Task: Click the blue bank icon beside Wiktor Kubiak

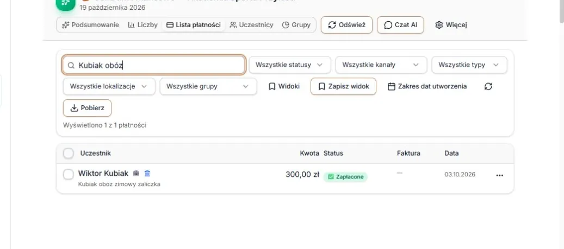Action: click(x=147, y=173)
